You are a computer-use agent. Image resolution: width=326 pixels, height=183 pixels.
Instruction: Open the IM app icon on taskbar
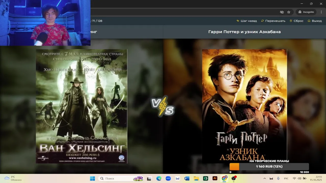coord(178,178)
